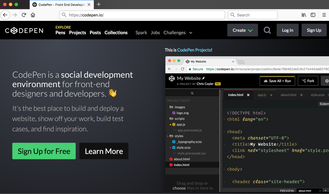Viewport: 329px width, 194px height.
Task: Collapse the body tag fold arrow
Action: (224, 169)
